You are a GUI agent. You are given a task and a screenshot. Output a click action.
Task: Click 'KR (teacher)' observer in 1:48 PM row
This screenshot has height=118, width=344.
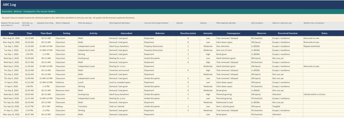261,86
